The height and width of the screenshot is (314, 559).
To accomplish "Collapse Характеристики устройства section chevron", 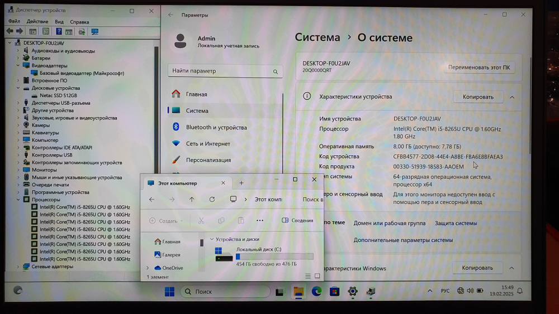I will [x=512, y=97].
